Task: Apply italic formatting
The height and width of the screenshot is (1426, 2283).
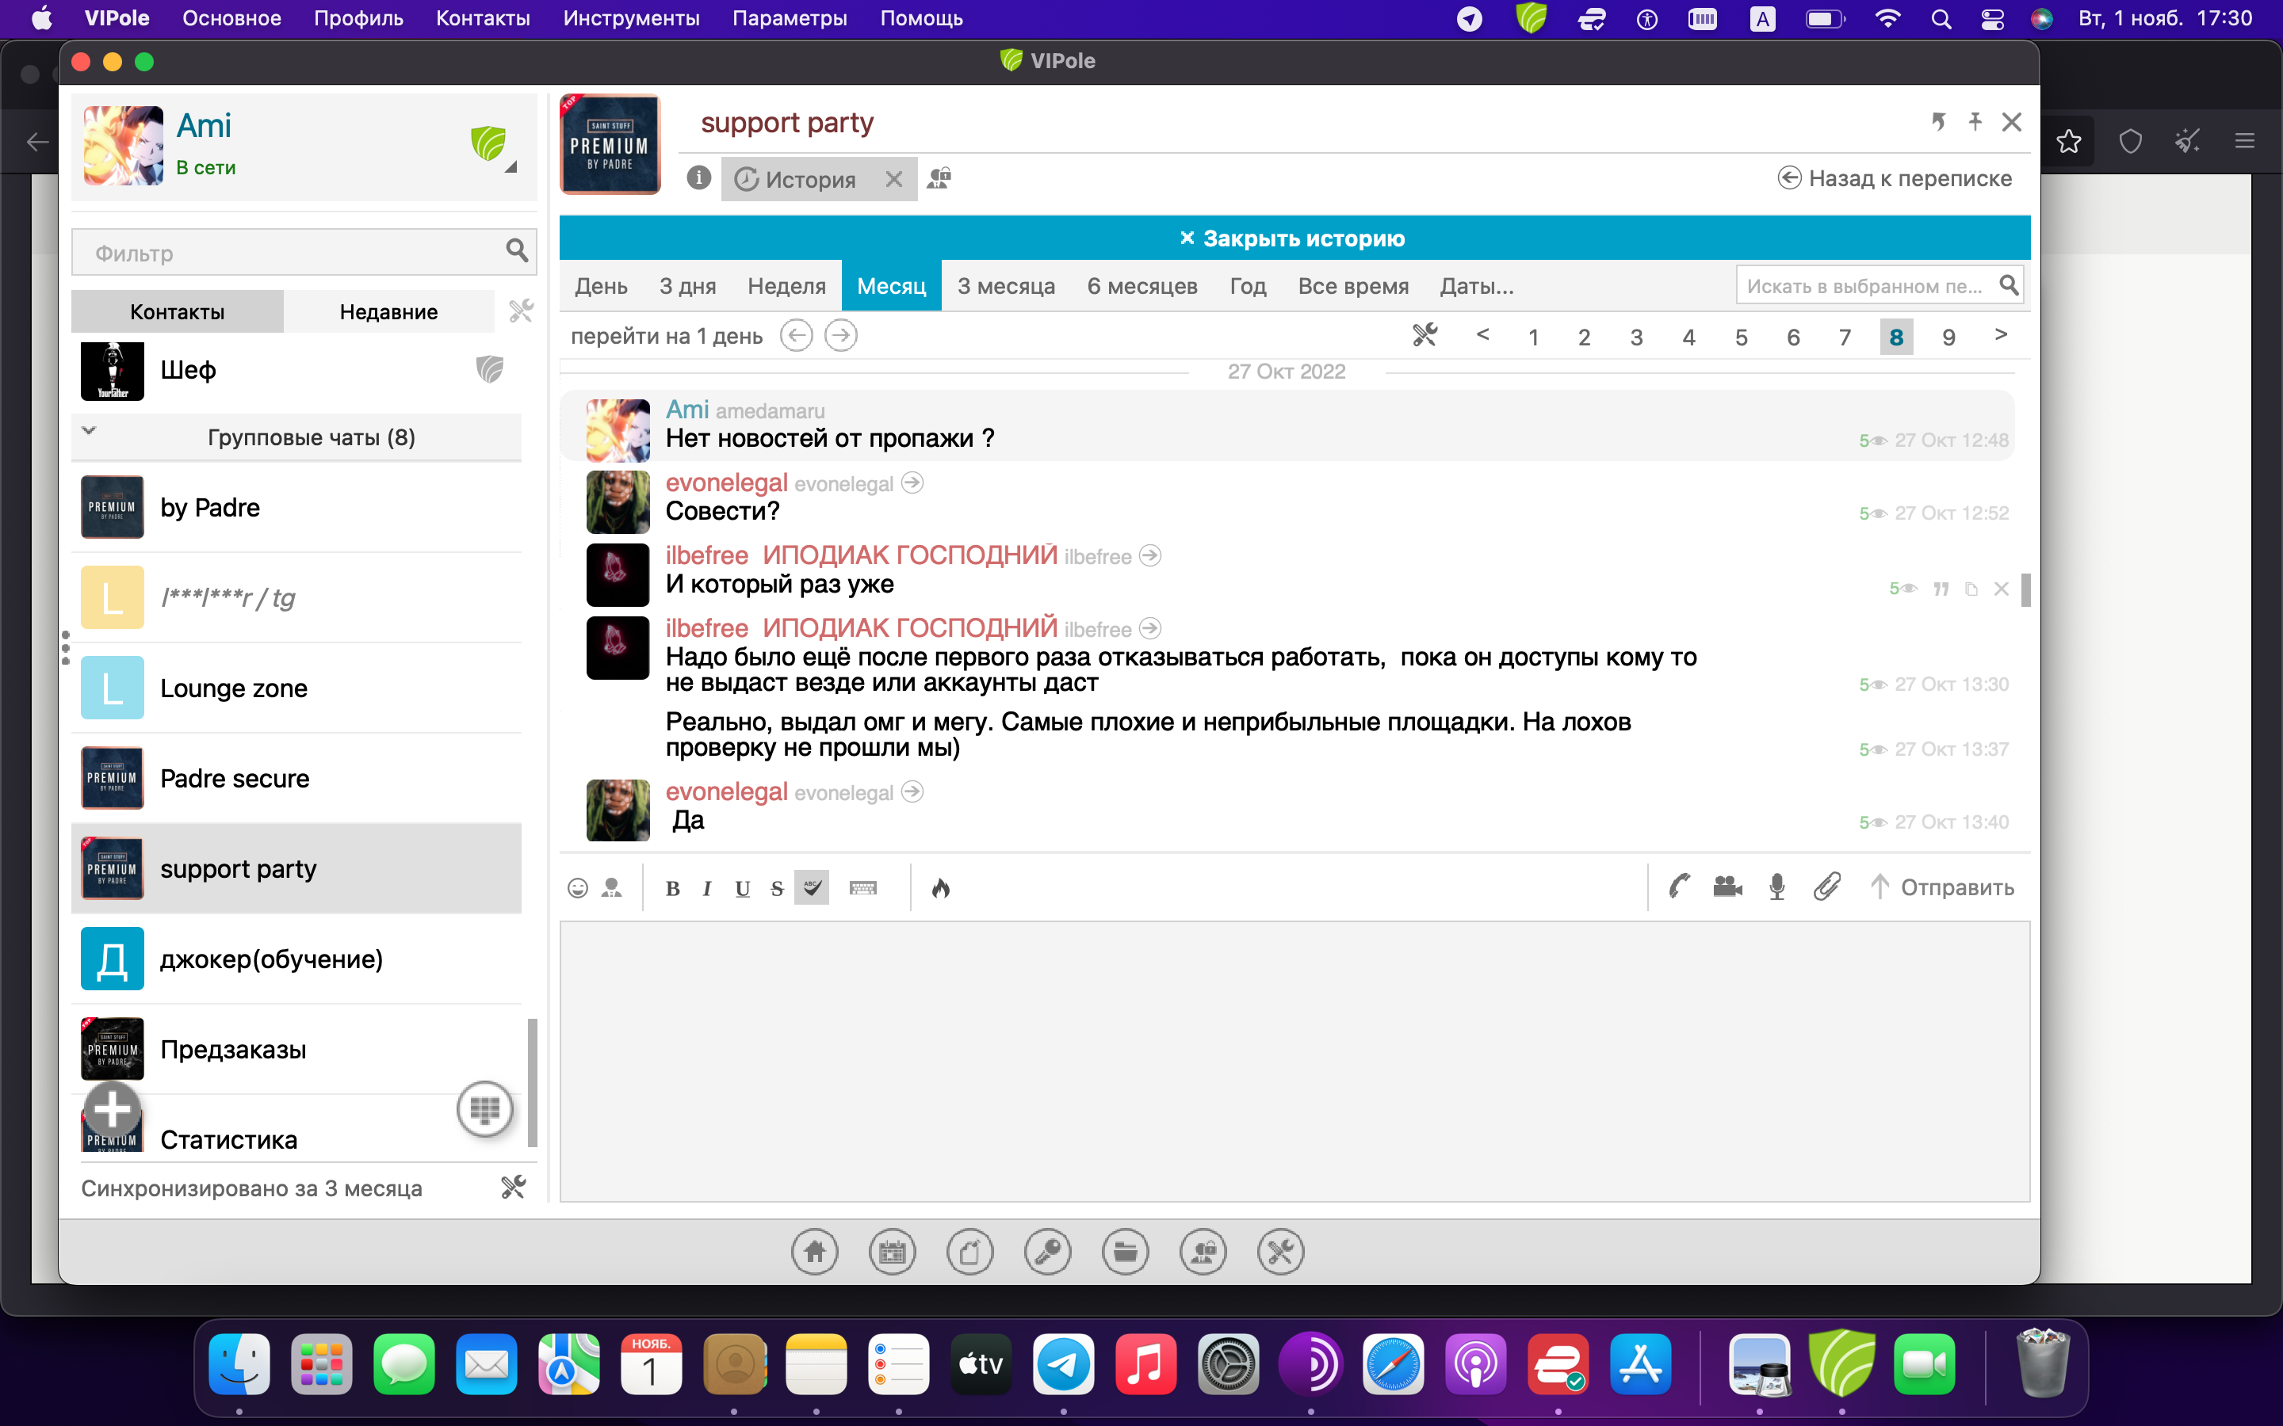Action: (706, 888)
